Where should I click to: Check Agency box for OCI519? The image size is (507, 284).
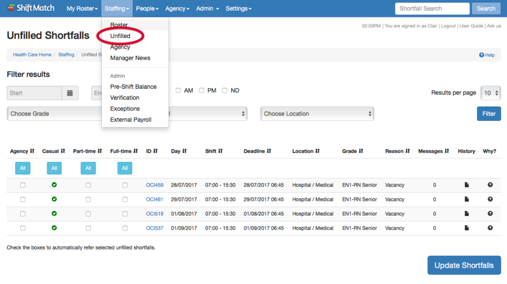point(23,214)
